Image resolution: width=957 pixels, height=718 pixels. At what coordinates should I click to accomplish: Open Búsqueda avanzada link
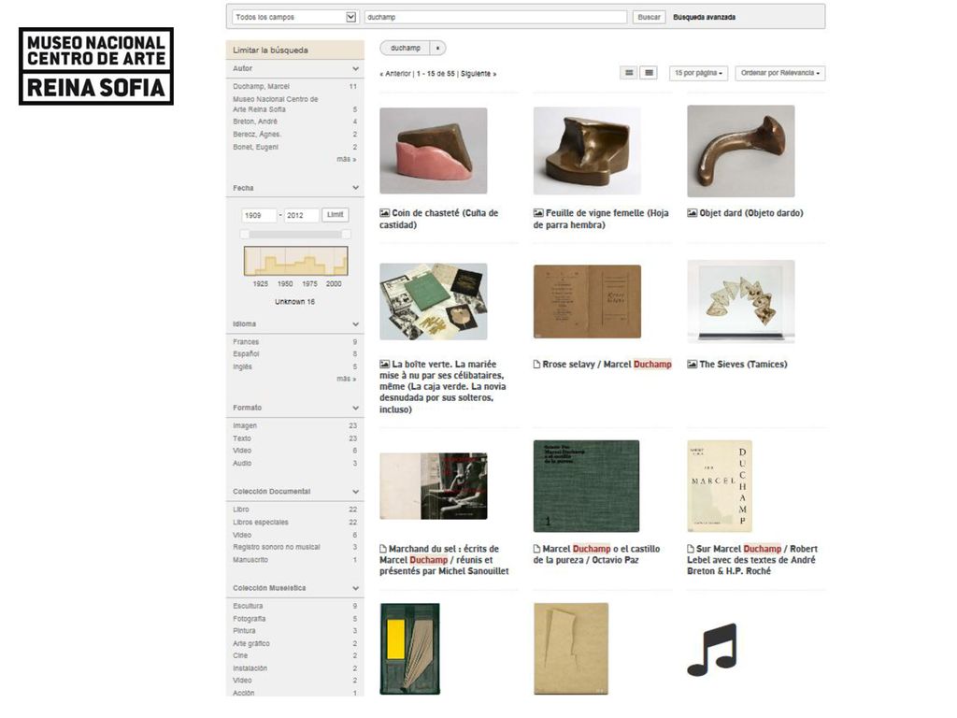point(704,17)
